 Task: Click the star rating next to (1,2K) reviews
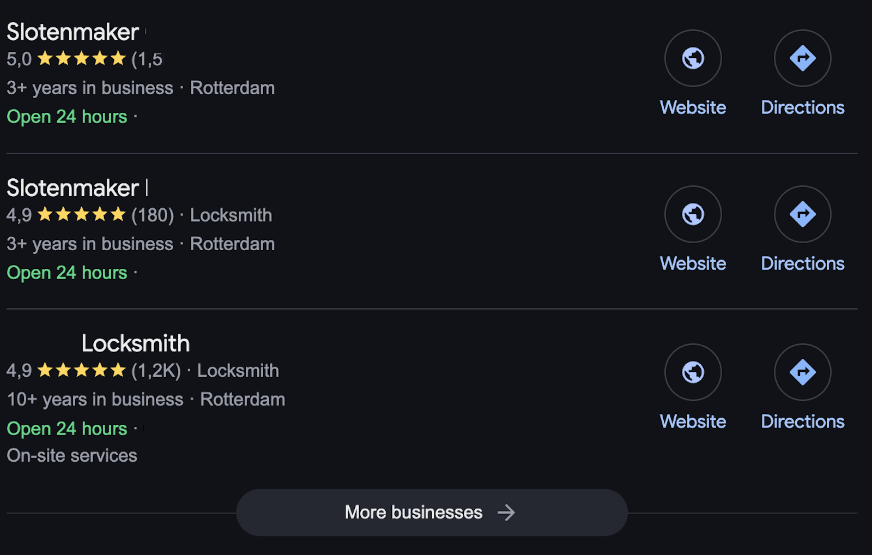click(x=82, y=371)
